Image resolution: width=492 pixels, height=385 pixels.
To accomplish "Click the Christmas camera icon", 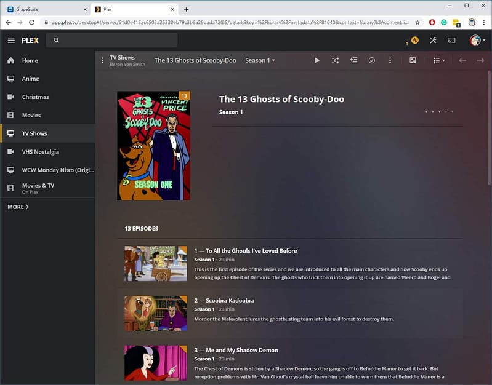I will coord(11,97).
